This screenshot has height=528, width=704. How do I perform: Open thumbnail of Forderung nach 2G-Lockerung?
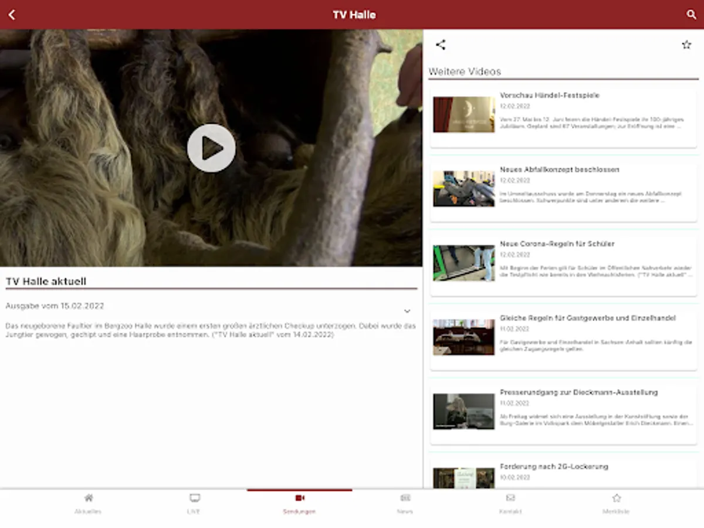[x=464, y=478]
